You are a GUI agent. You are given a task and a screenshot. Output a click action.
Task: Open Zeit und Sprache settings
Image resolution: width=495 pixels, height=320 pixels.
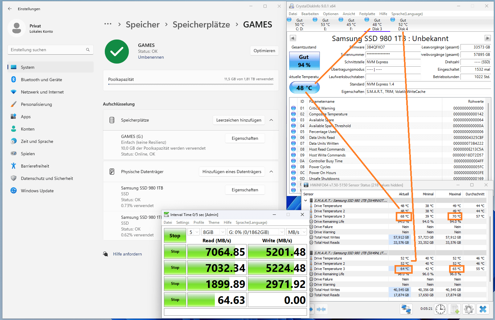[x=51, y=141]
